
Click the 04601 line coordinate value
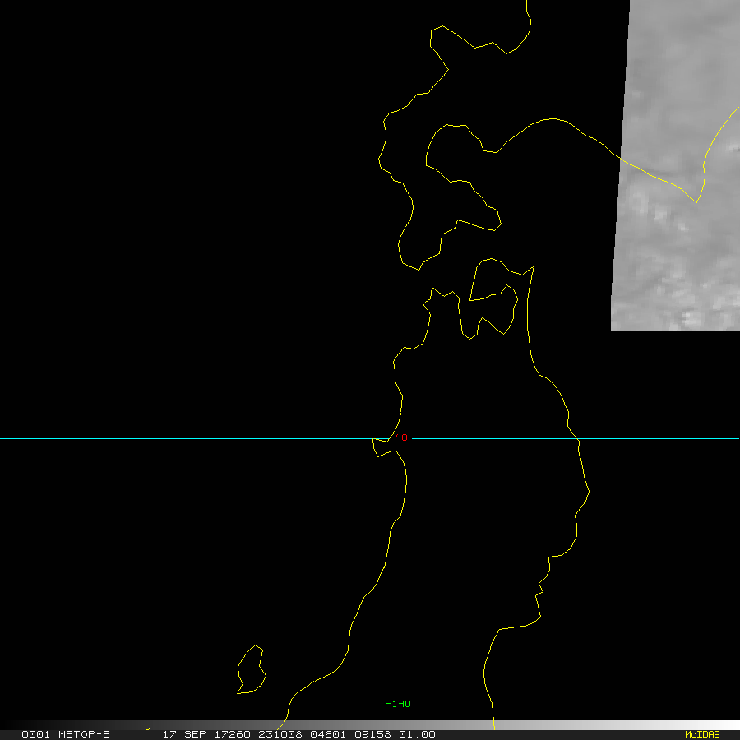[x=328, y=734]
